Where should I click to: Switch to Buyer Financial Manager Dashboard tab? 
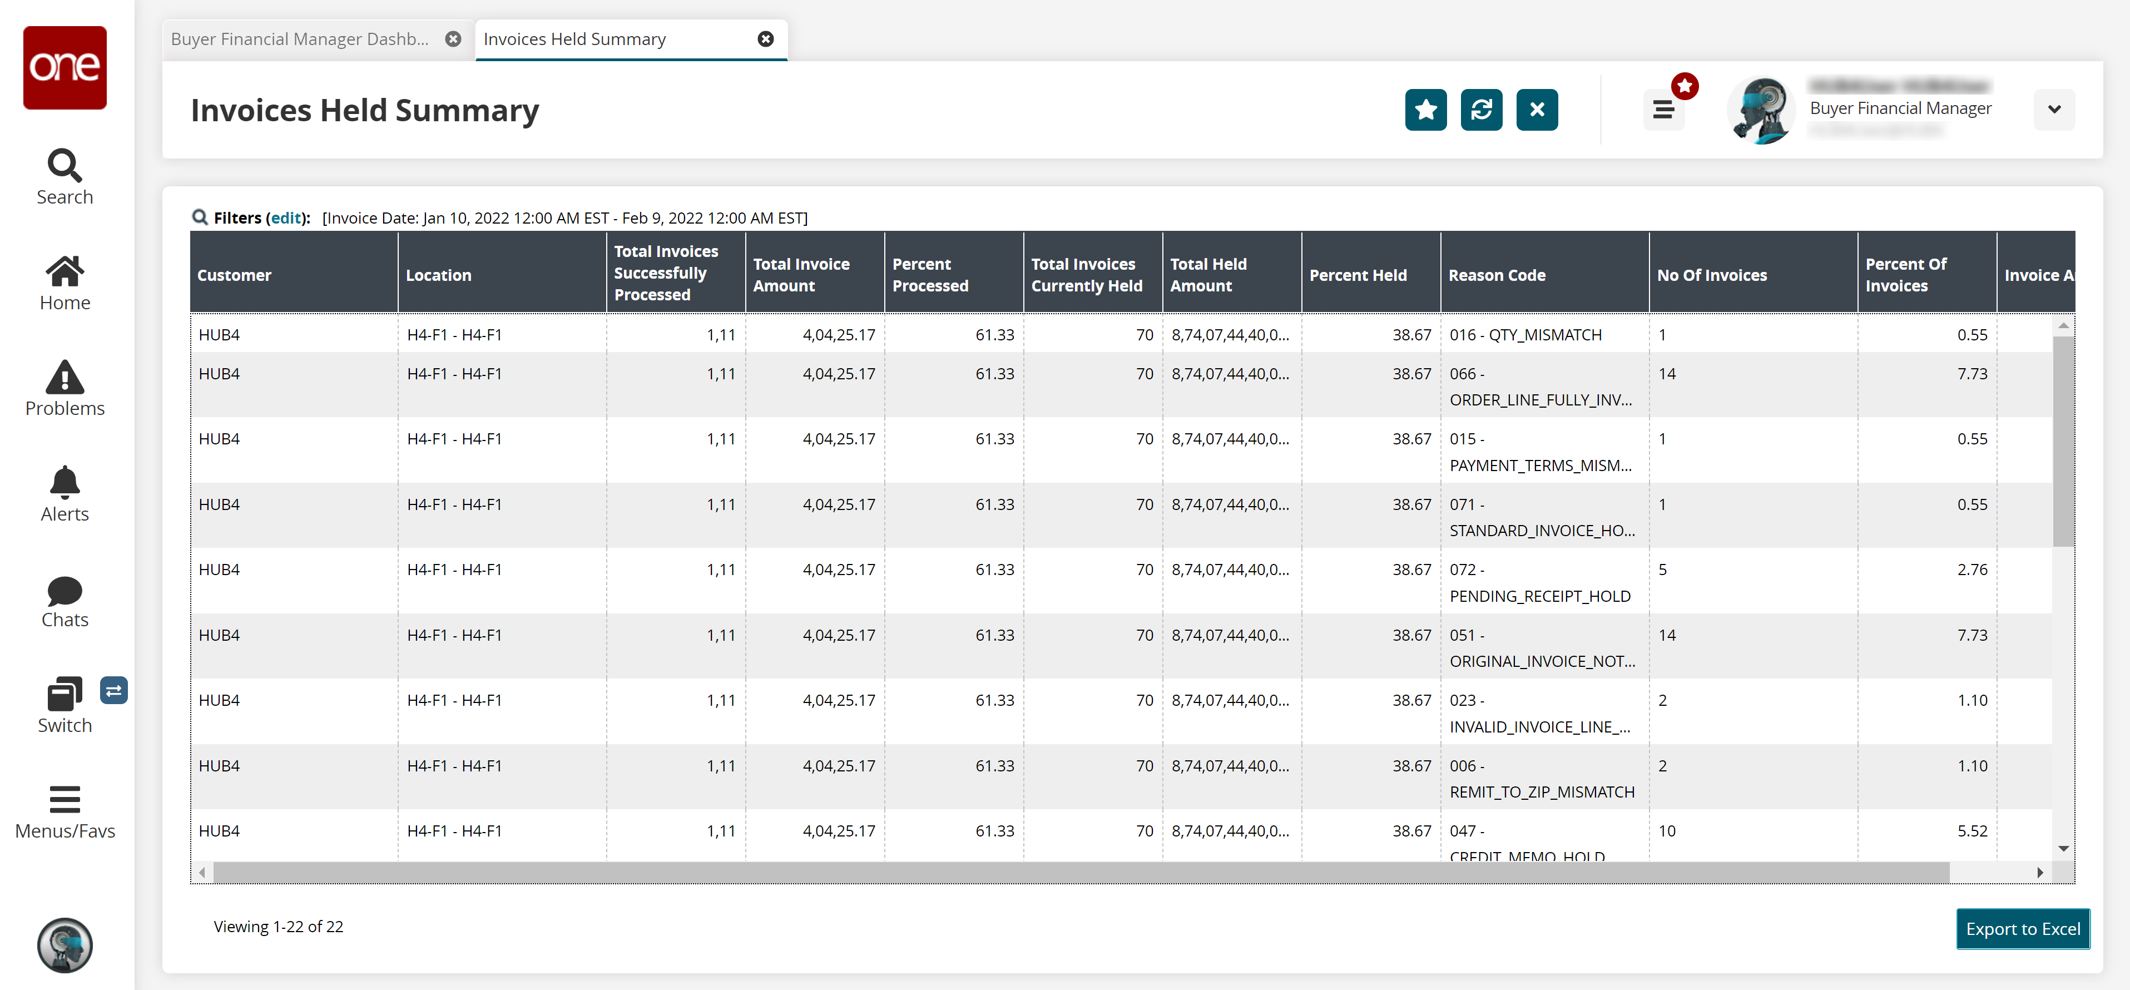click(x=300, y=39)
